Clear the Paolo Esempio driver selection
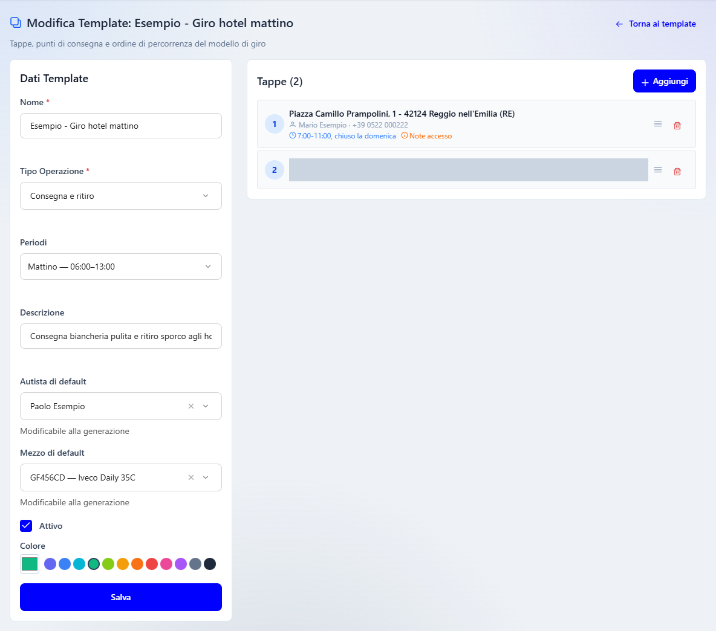 [x=191, y=406]
